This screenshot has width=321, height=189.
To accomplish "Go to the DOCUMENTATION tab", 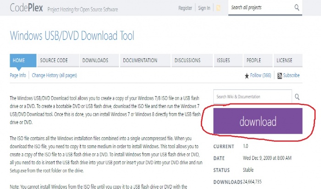I will point(145,60).
